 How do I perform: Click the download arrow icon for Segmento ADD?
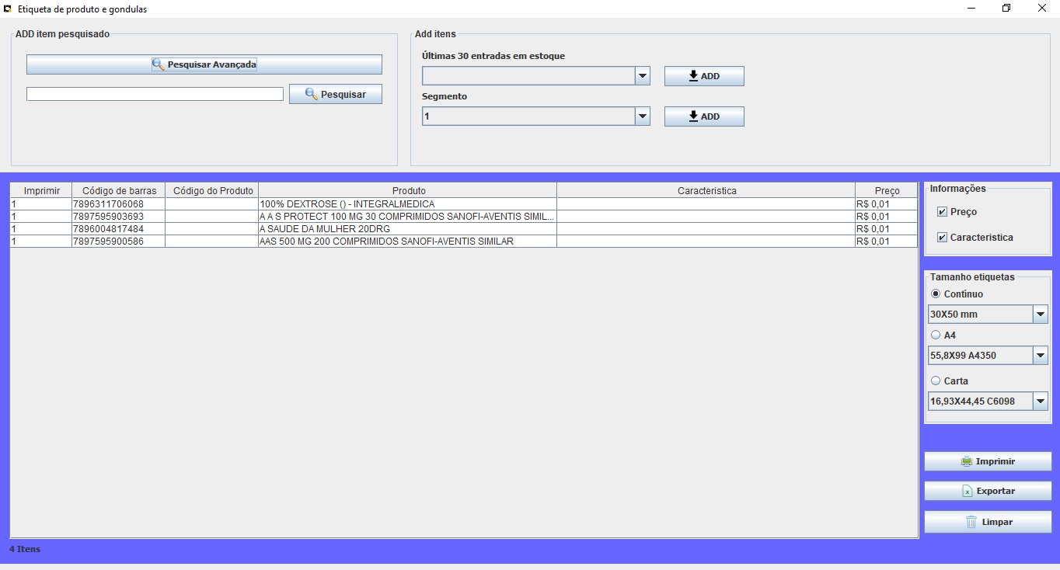click(694, 116)
